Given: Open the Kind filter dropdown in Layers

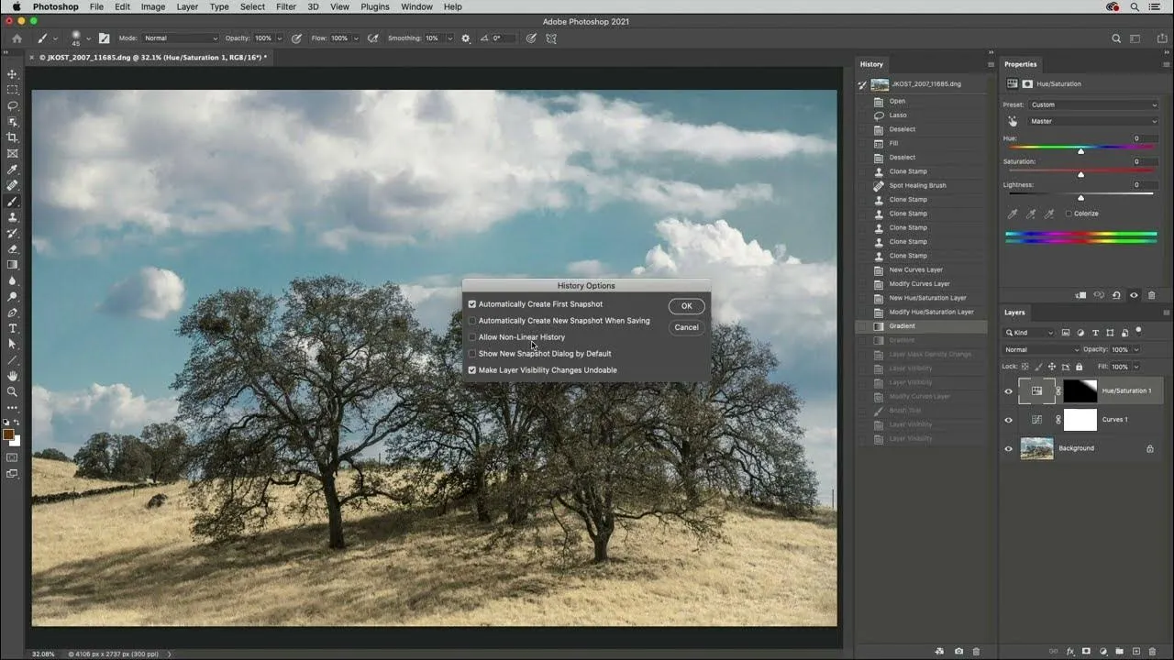Looking at the screenshot, I should 1029,332.
